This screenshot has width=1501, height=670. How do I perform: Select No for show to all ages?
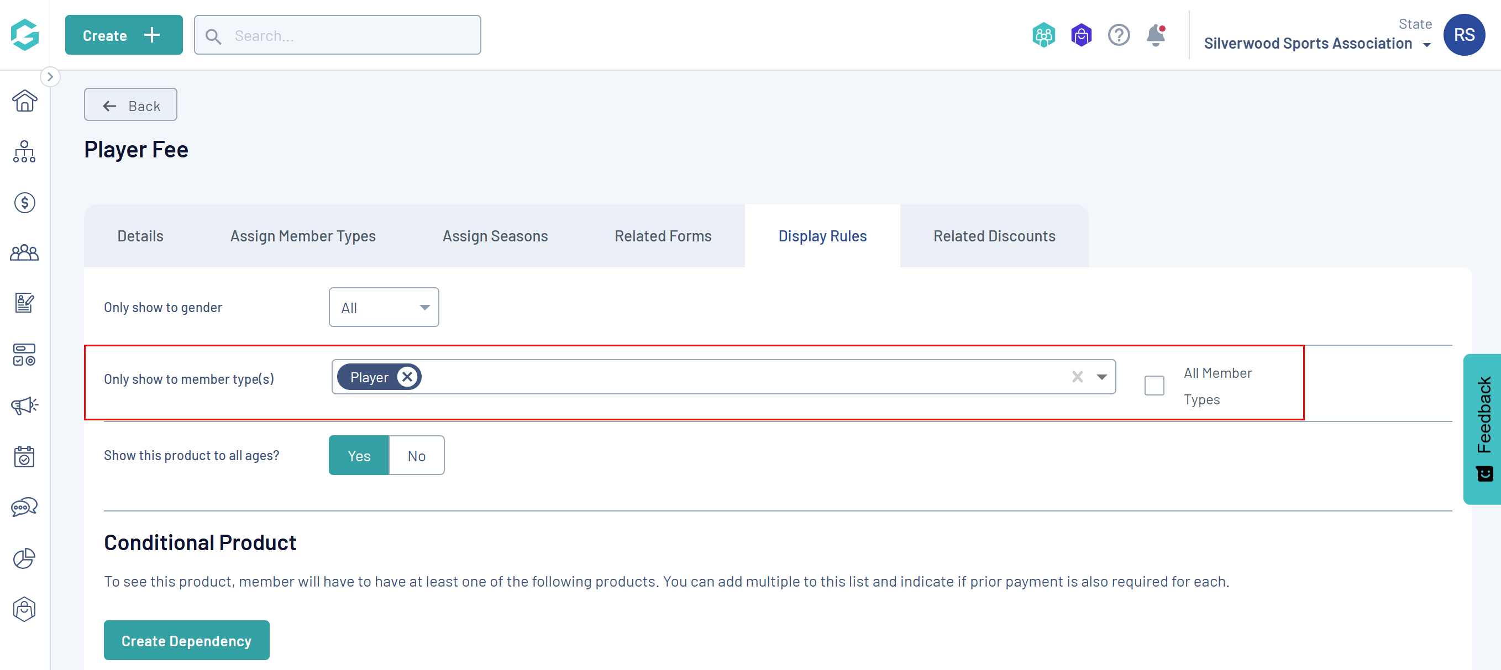[x=416, y=455]
